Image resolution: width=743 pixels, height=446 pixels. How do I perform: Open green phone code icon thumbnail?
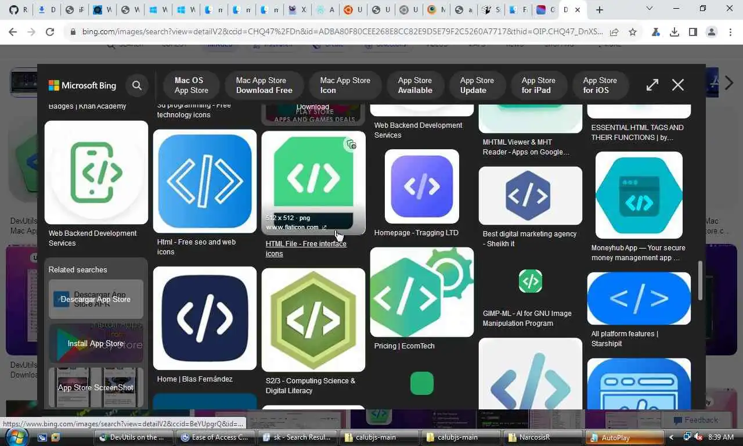click(x=96, y=172)
